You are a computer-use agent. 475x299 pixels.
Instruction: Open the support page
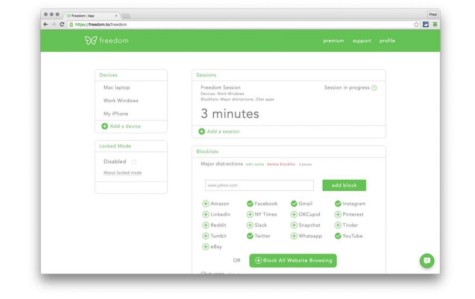coord(361,41)
